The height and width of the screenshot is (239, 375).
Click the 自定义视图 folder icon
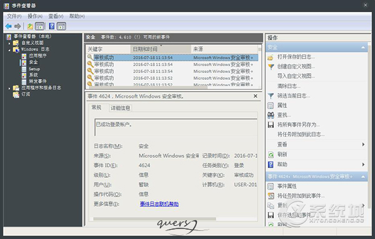[16, 43]
